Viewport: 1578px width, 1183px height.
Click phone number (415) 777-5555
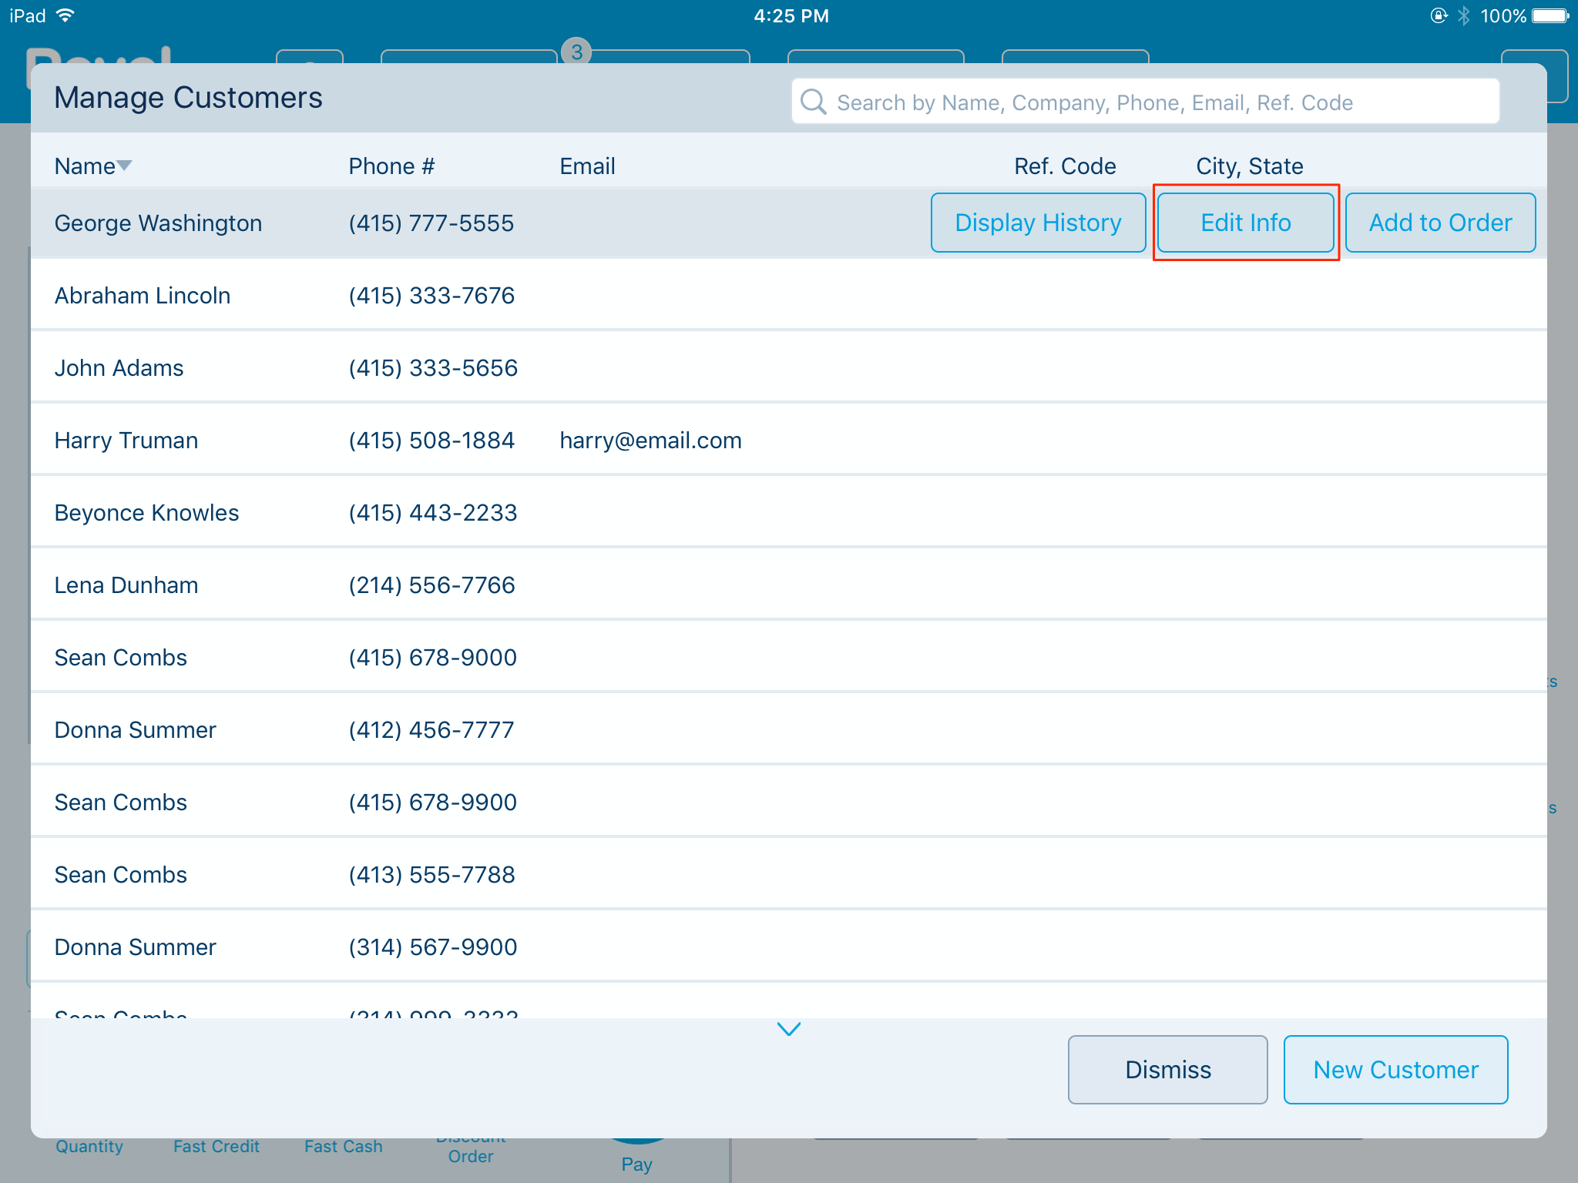(431, 223)
